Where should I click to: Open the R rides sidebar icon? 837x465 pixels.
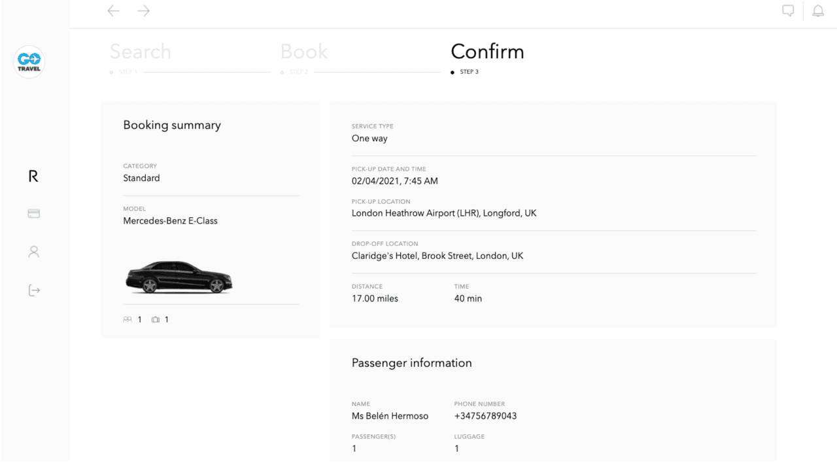33,176
